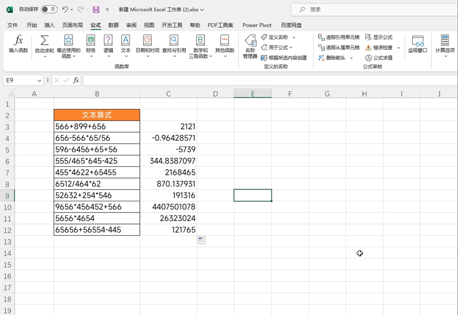Select row 9 header
458x315 pixels.
[7, 196]
